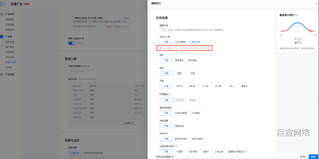Select 不限 under 设备品牌
This screenshot has width=319, height=159.
166,126
